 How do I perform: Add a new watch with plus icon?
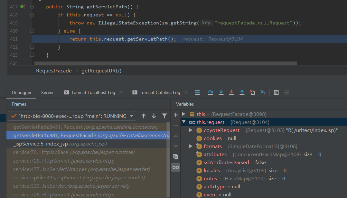click(x=175, y=115)
